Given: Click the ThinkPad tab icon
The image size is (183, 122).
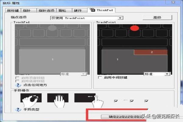Looking at the screenshot, I should pyautogui.click(x=93, y=10).
